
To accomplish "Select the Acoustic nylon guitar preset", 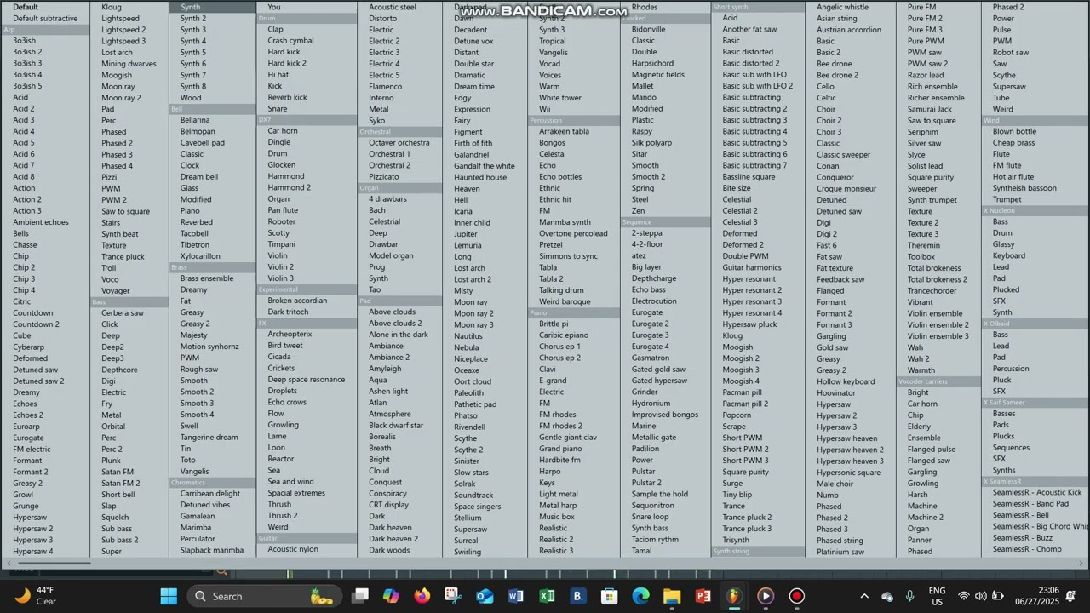I will click(x=293, y=549).
